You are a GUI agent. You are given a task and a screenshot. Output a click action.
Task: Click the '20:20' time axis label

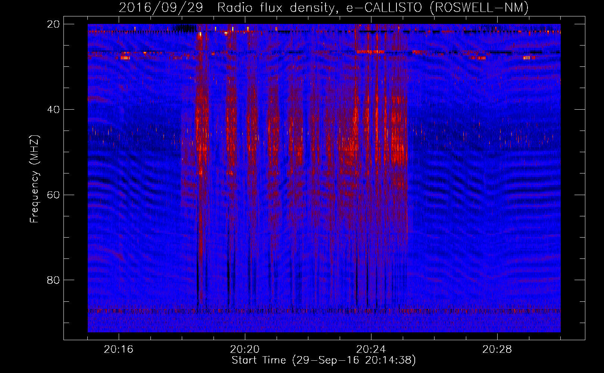coord(245,350)
